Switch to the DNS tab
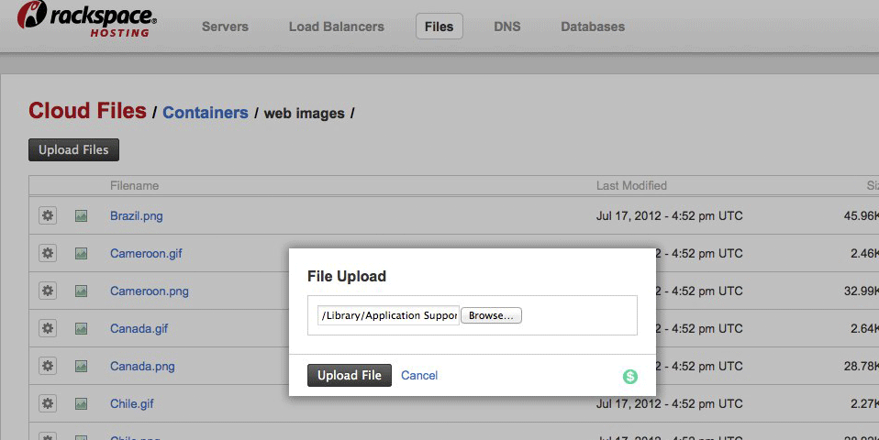 [506, 27]
